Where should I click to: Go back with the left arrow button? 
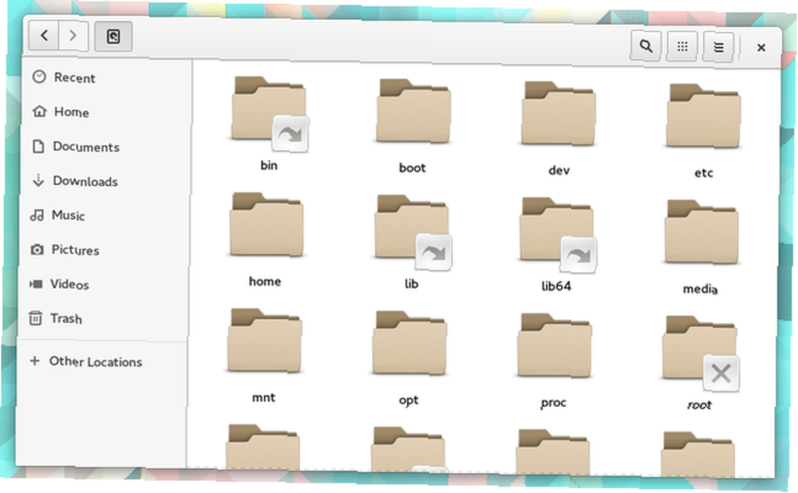(x=44, y=36)
